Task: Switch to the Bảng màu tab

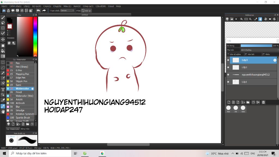Action: [x=25, y=129]
